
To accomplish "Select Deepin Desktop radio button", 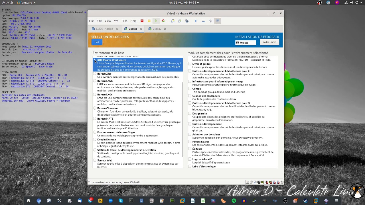I will coord(95,140).
